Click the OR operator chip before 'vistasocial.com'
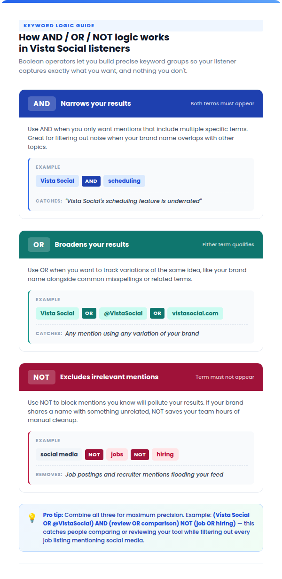The width and height of the screenshot is (282, 579). pos(157,313)
